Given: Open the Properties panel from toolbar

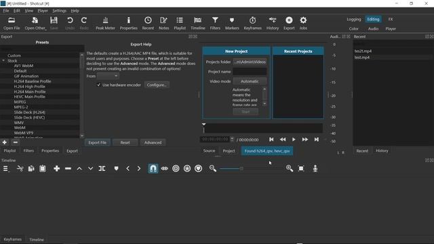Looking at the screenshot, I should (x=128, y=23).
